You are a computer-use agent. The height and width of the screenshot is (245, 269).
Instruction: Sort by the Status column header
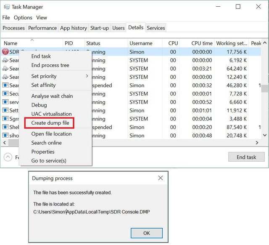106,43
